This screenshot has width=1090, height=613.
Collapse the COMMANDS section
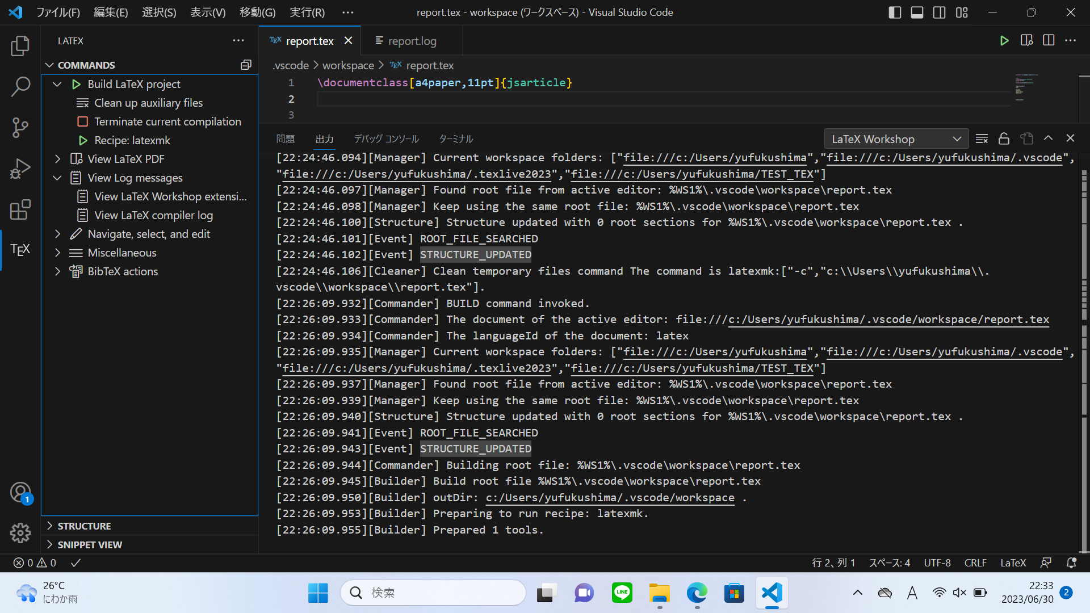49,65
